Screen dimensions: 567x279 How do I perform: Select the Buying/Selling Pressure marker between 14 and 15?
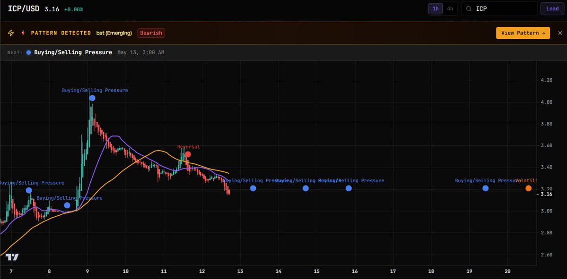305,188
